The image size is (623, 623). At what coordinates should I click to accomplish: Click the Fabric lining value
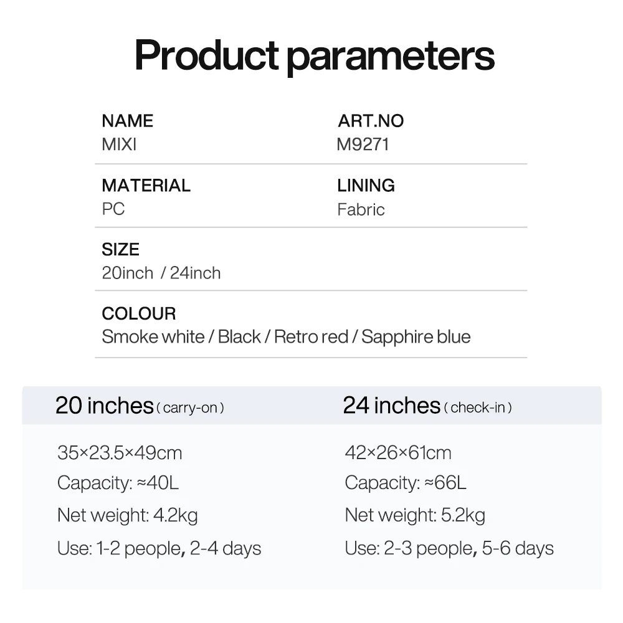click(361, 209)
